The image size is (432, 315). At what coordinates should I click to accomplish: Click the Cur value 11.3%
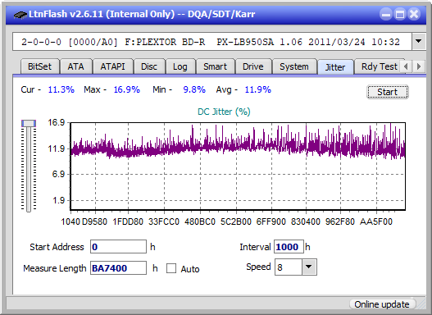[x=61, y=89]
